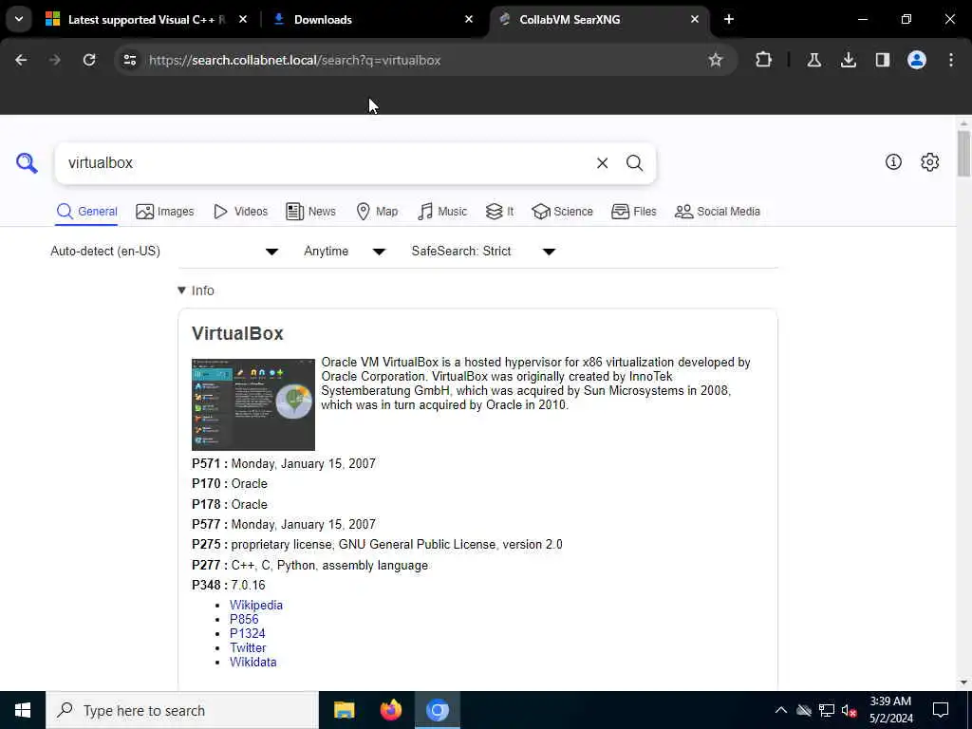Open Windows Start menu
972x729 pixels.
23,710
